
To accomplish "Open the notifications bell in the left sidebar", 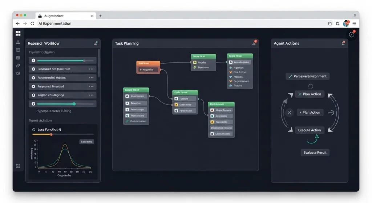I will 18,42.
